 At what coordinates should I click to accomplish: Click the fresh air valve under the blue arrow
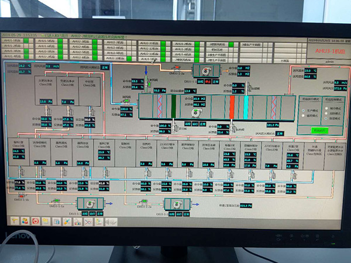pyautogui.click(x=147, y=83)
